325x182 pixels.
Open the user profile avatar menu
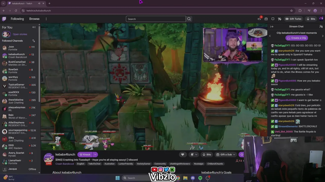pyautogui.click(x=321, y=19)
